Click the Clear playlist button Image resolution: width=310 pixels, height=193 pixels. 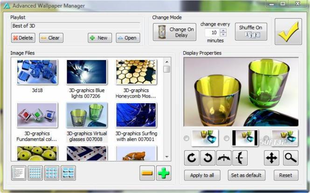(x=51, y=38)
